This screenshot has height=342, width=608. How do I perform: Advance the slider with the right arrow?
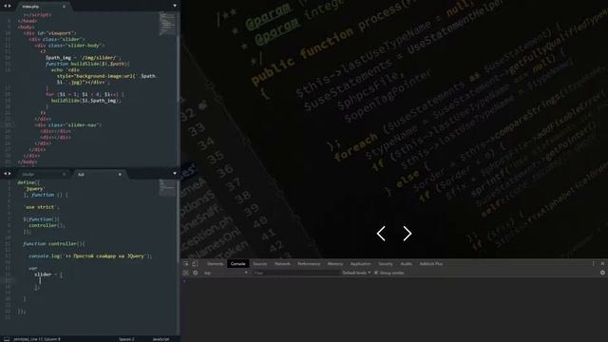point(407,234)
